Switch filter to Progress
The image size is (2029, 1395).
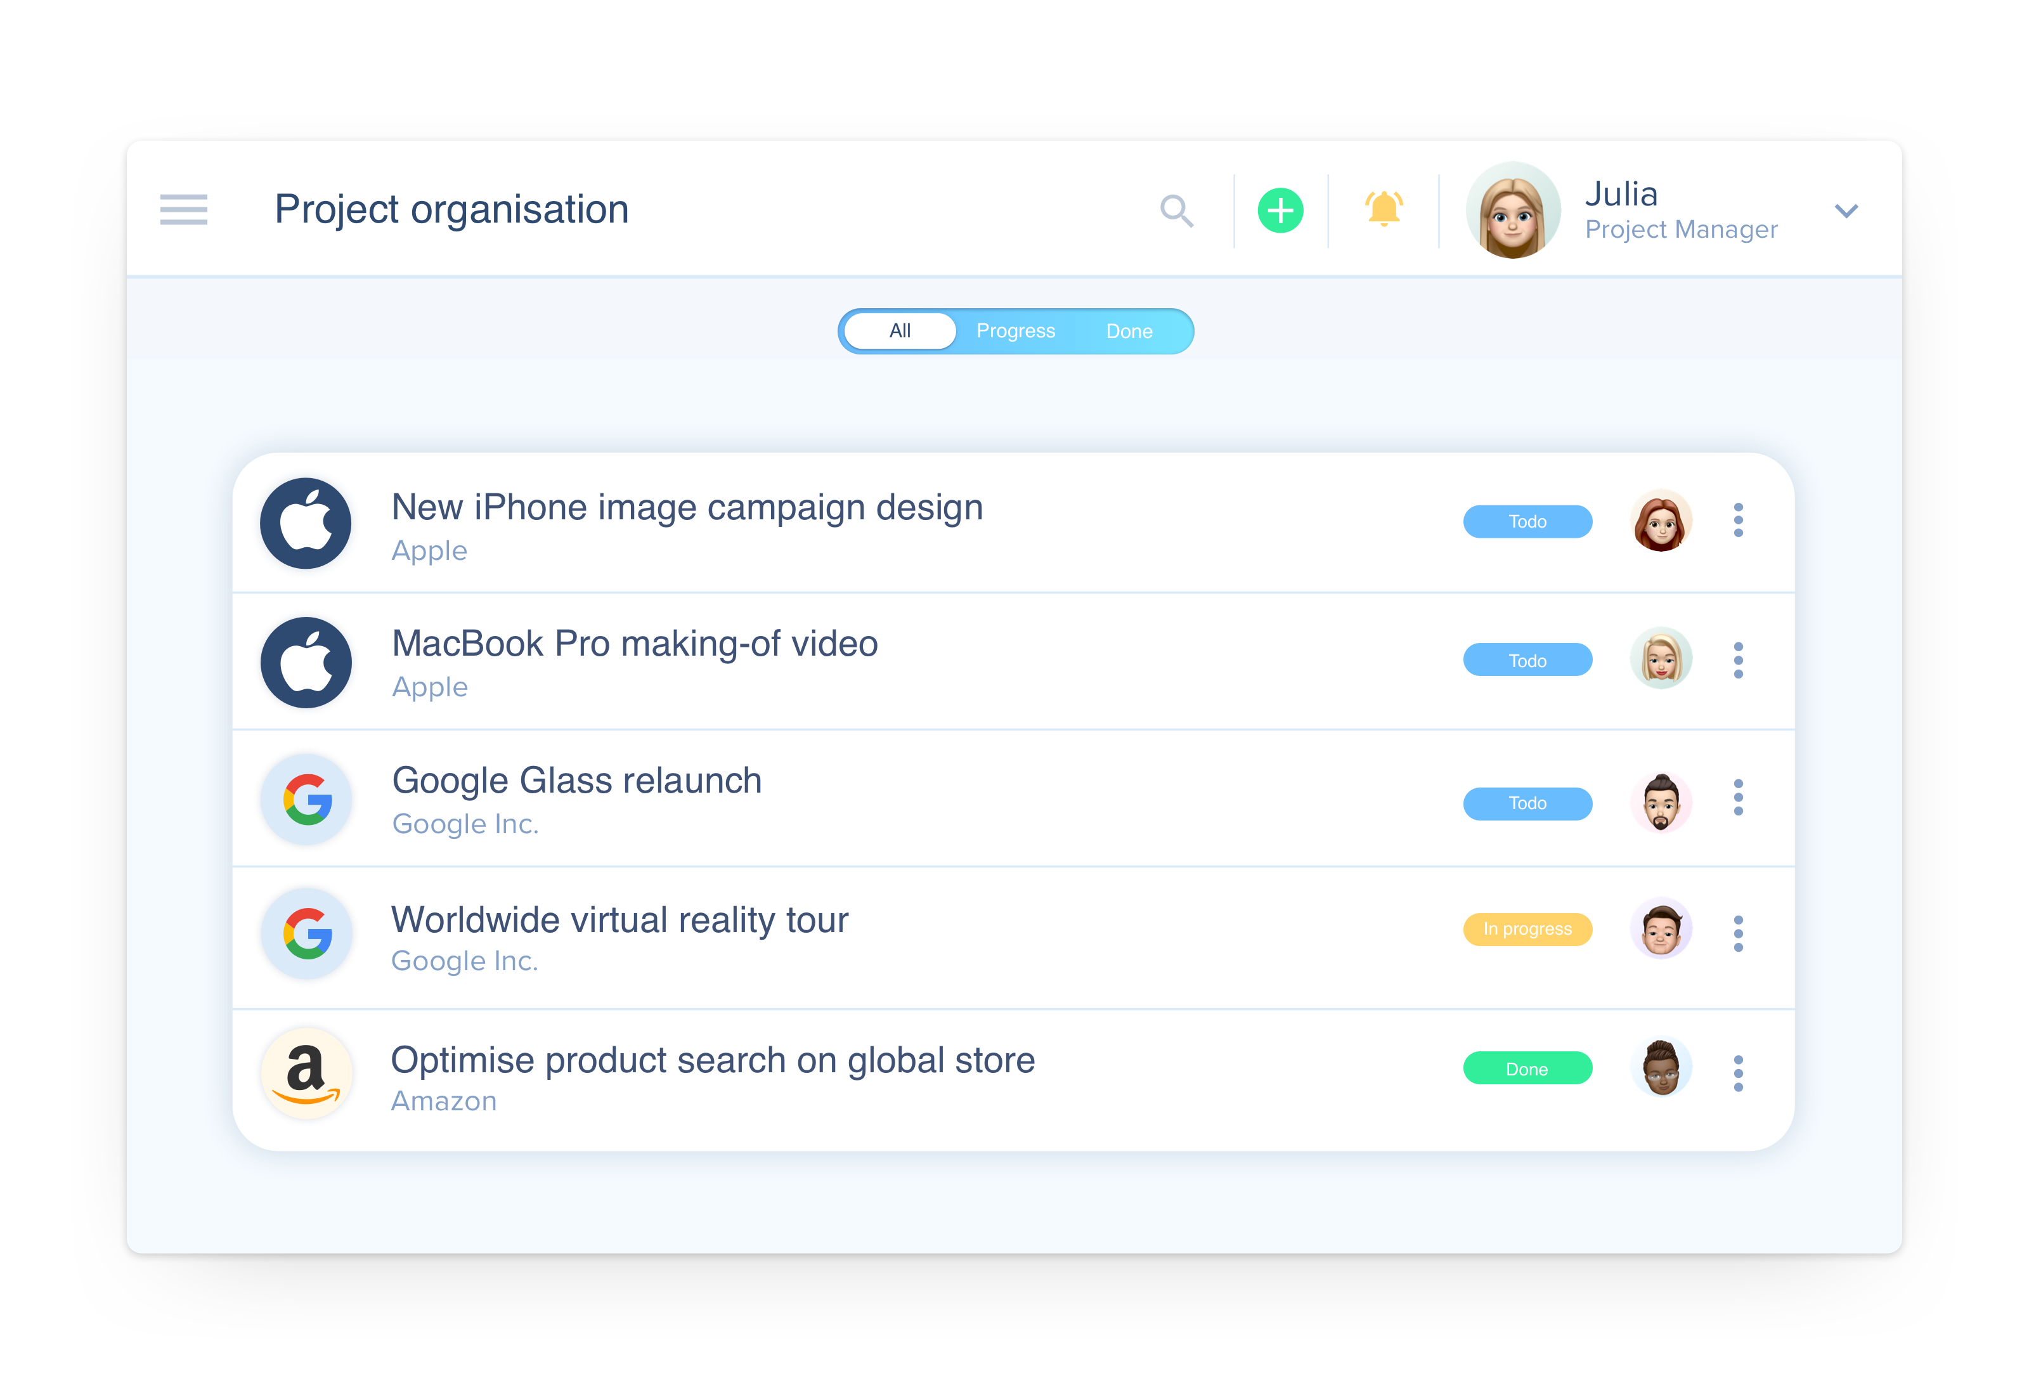[1015, 331]
